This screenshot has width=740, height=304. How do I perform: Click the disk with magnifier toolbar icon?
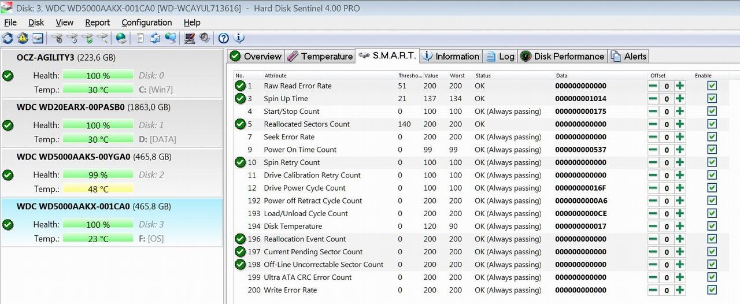tap(102, 38)
